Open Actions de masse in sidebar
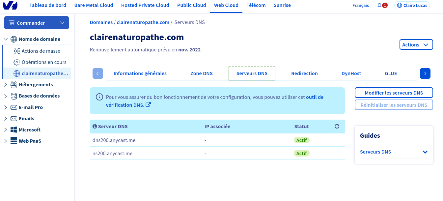The height and width of the screenshot is (201, 443). click(41, 51)
